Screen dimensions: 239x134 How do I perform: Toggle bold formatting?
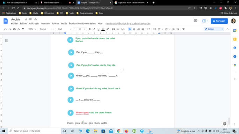(90, 29)
